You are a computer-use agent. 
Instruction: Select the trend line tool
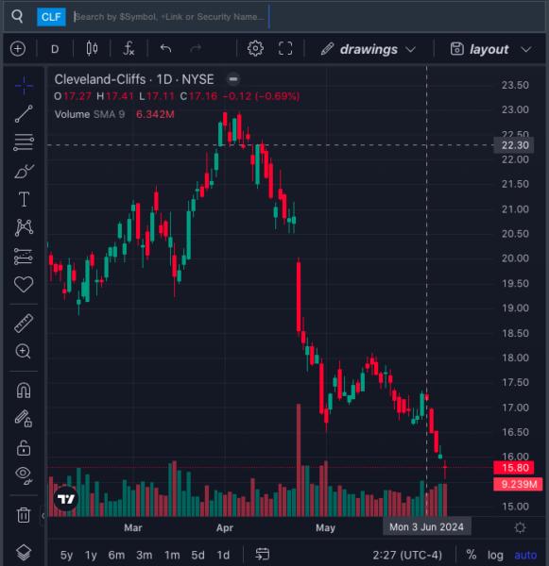[x=24, y=114]
